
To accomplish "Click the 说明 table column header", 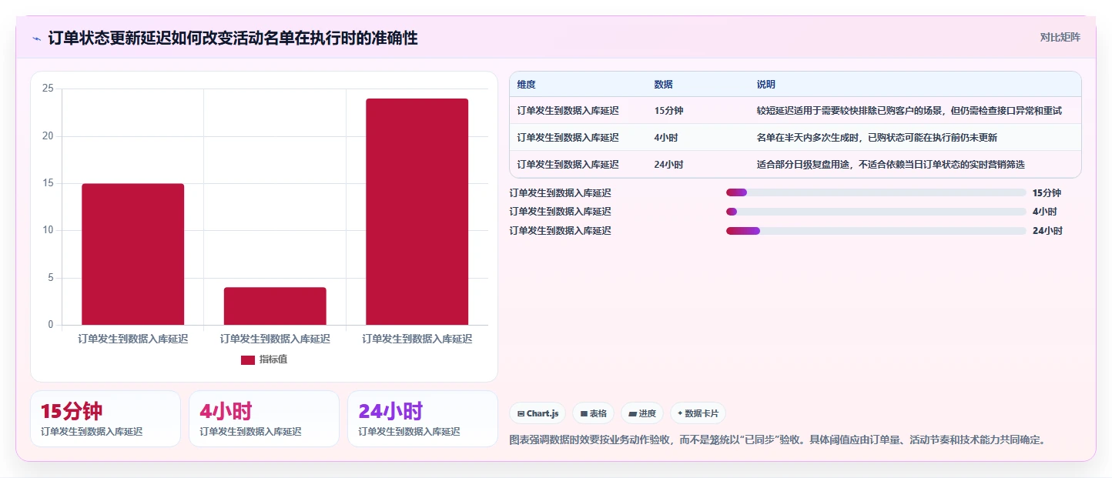I will click(766, 84).
